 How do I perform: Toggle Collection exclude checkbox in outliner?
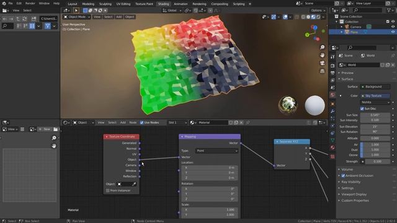pyautogui.click(x=388, y=22)
